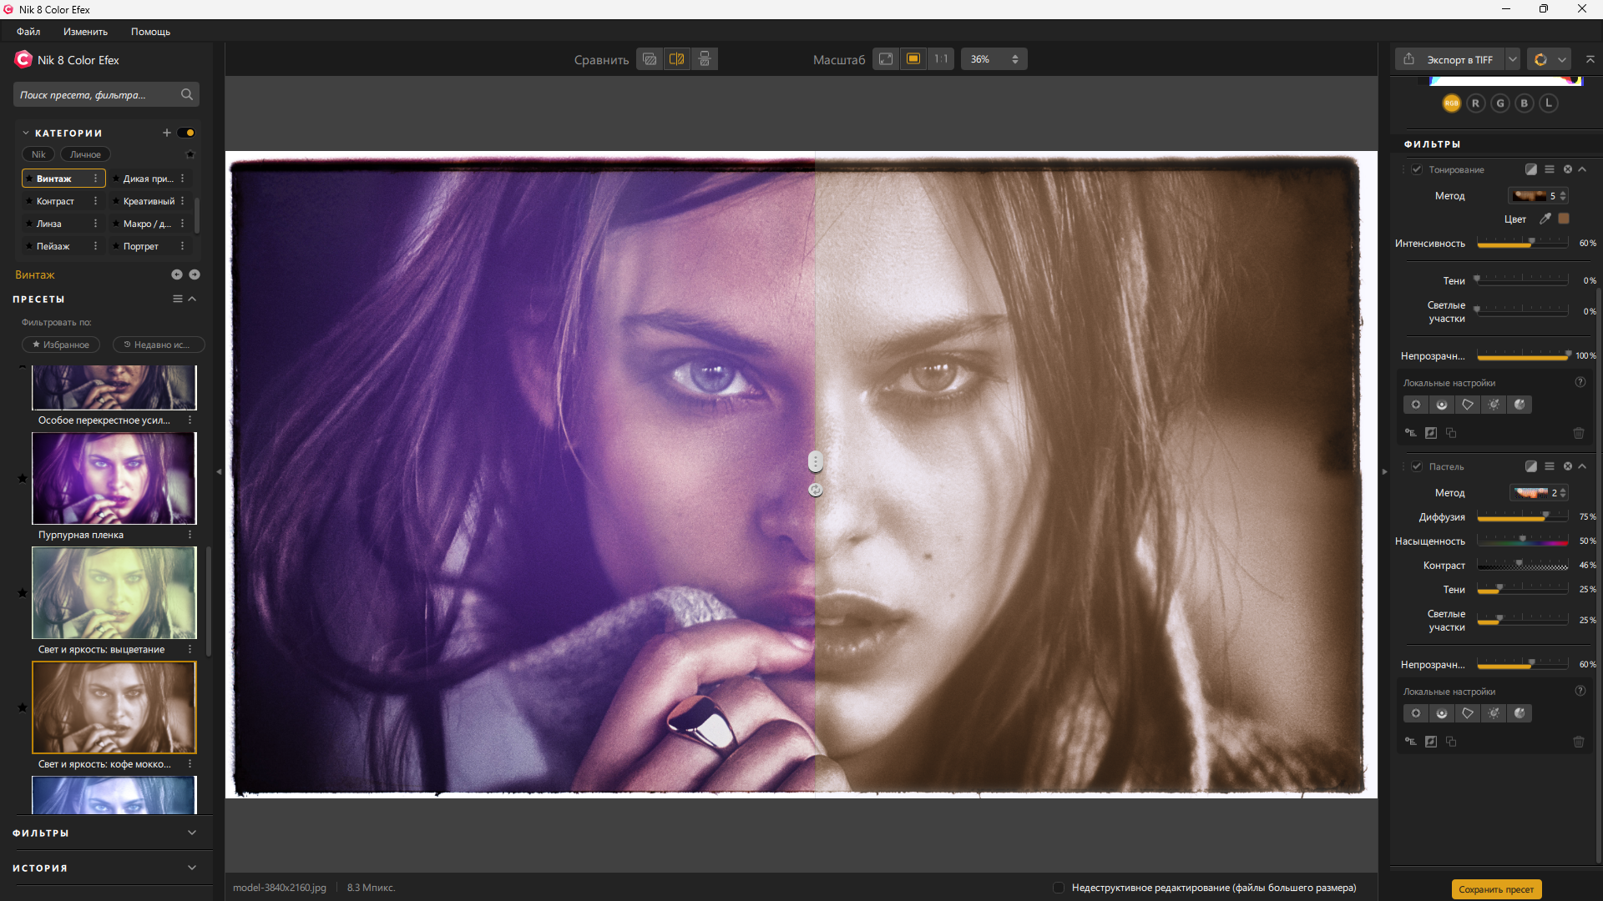The height and width of the screenshot is (901, 1603).
Task: Go to previous category arrow next to Винтаж
Action: click(177, 274)
